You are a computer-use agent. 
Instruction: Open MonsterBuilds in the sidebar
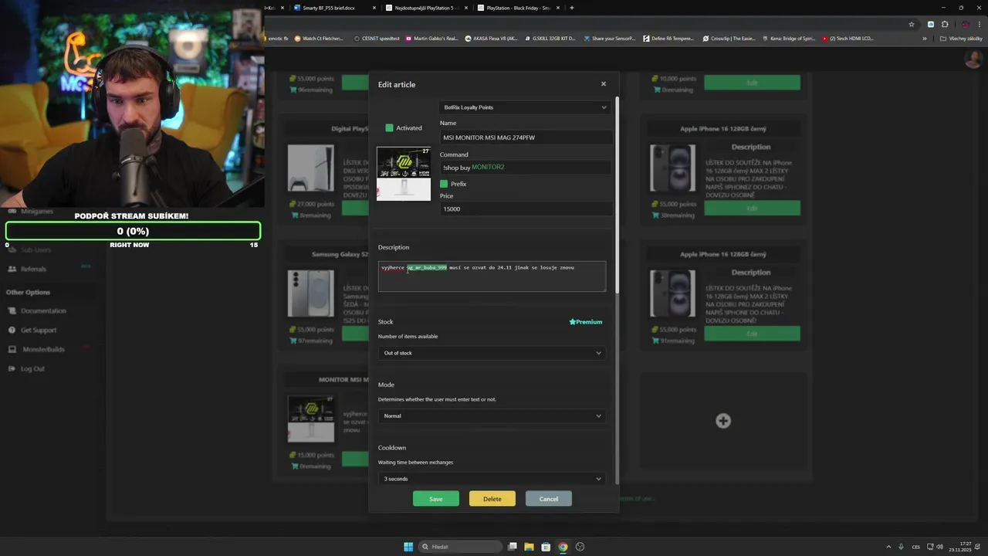pyautogui.click(x=42, y=349)
